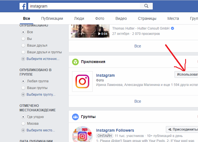198x142 pixels.
Task: Select the Ваши друзья radio option
Action: click(23, 45)
